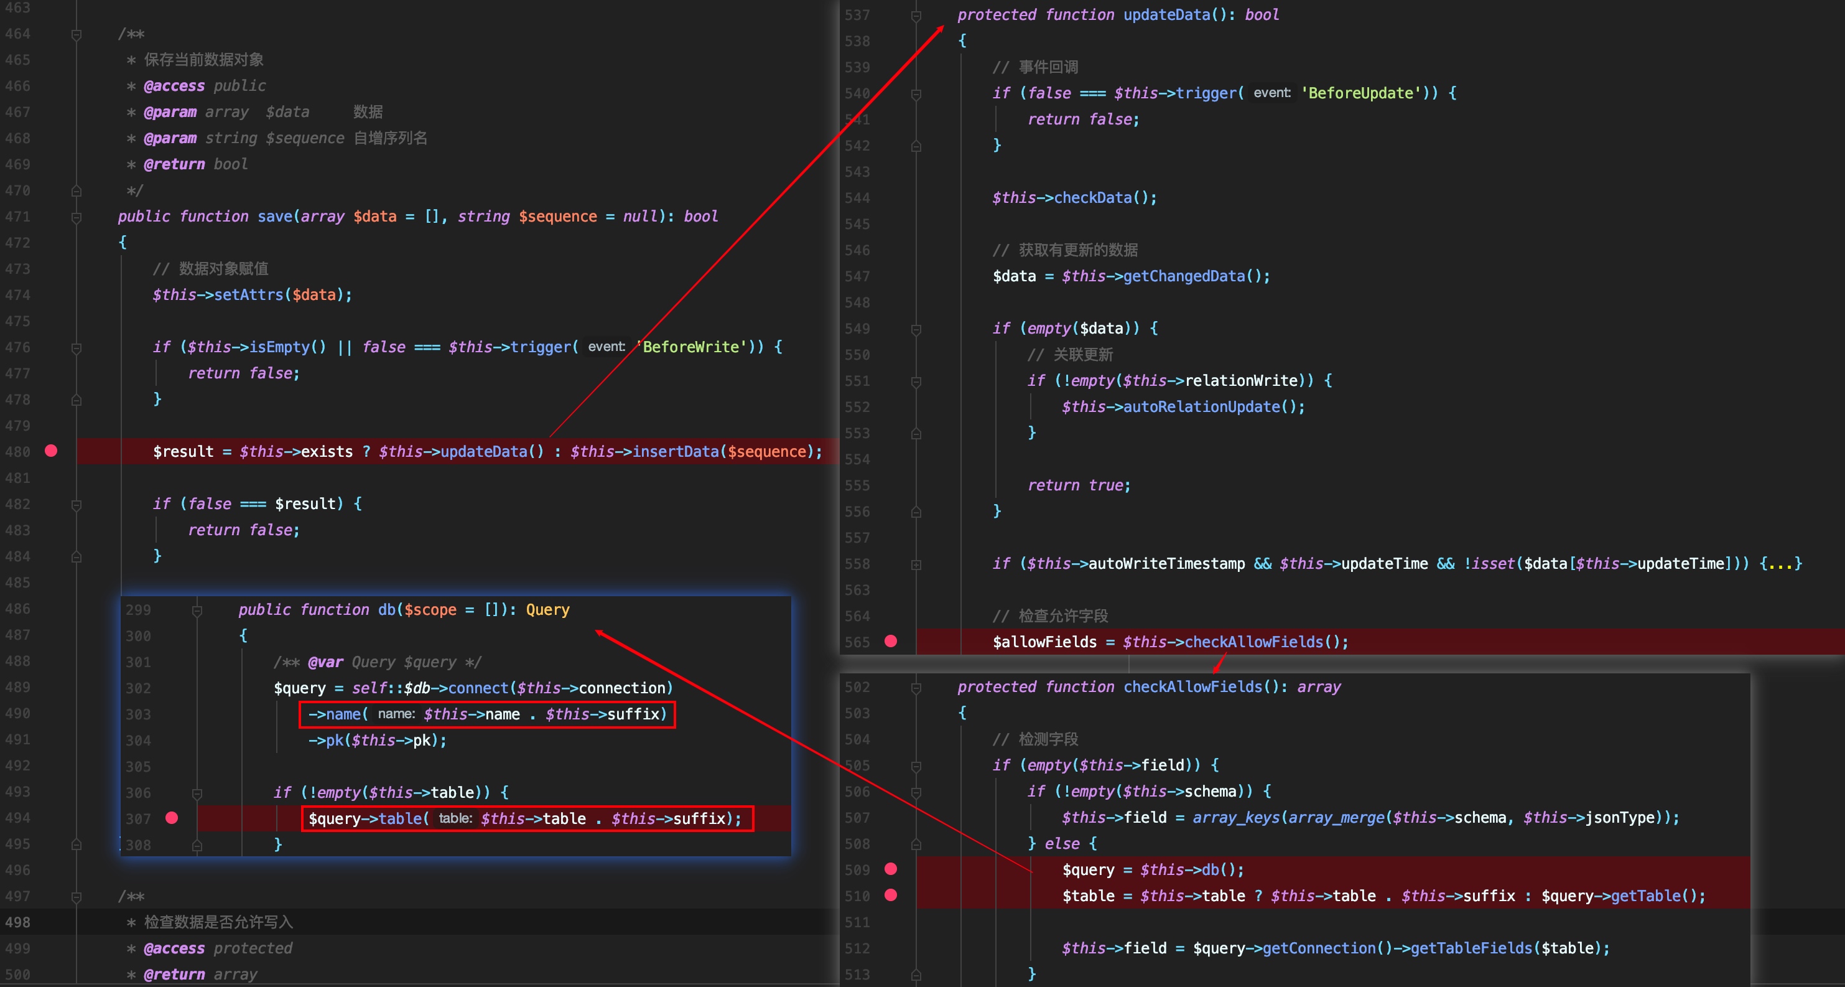Collapse the db function at line 299
The height and width of the screenshot is (987, 1845).
tap(197, 610)
